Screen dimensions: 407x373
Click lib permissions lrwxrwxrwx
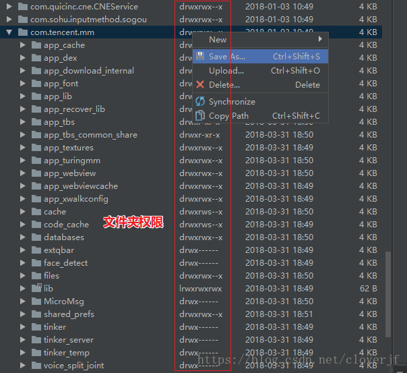click(x=200, y=289)
